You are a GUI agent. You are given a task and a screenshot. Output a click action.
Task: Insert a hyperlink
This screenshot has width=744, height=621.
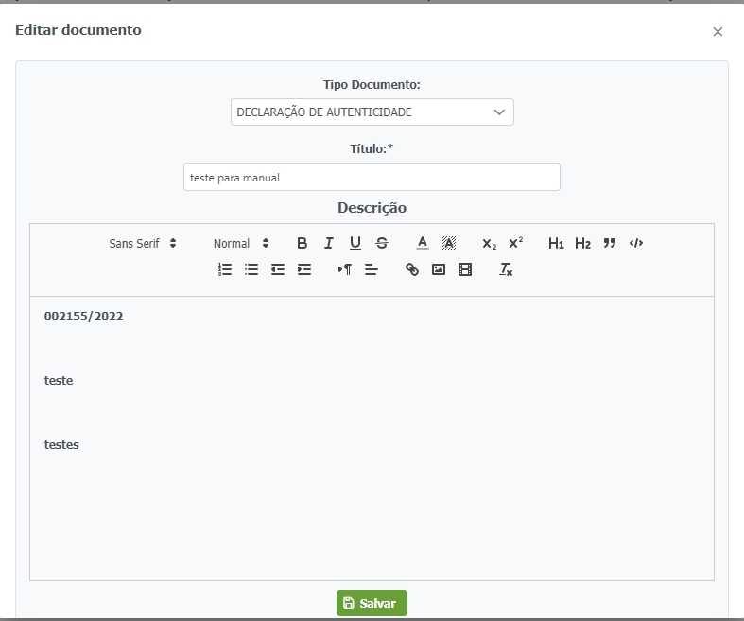click(412, 269)
